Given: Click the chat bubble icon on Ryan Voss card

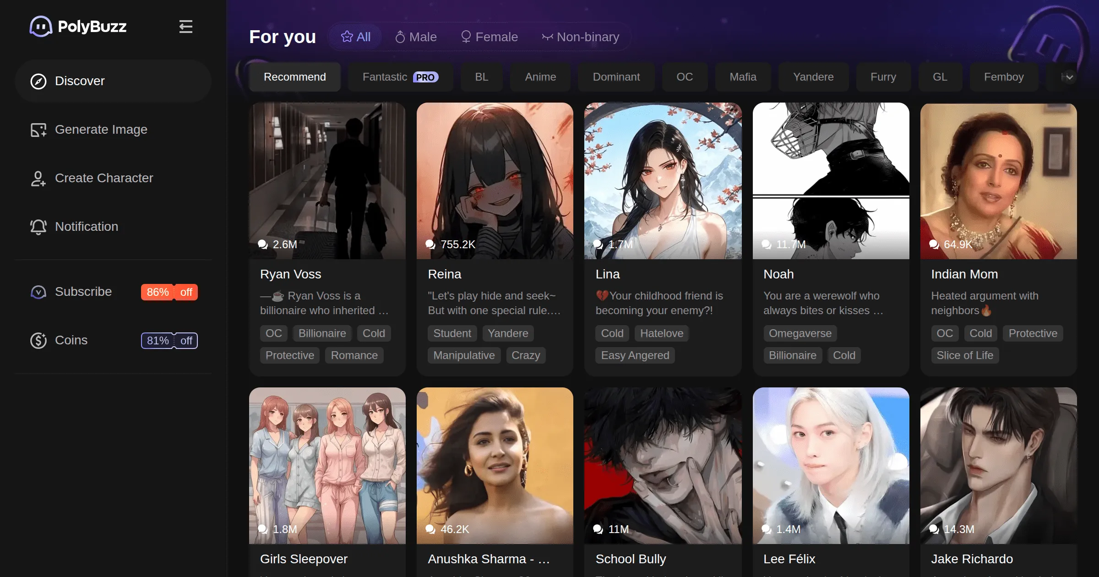Looking at the screenshot, I should click(x=262, y=245).
